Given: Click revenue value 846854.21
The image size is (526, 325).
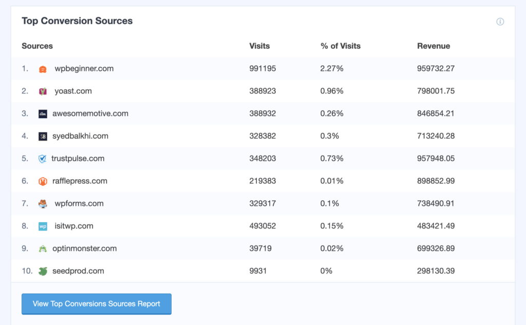Looking at the screenshot, I should click(x=436, y=113).
